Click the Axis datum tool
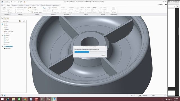 click(x=34, y=8)
